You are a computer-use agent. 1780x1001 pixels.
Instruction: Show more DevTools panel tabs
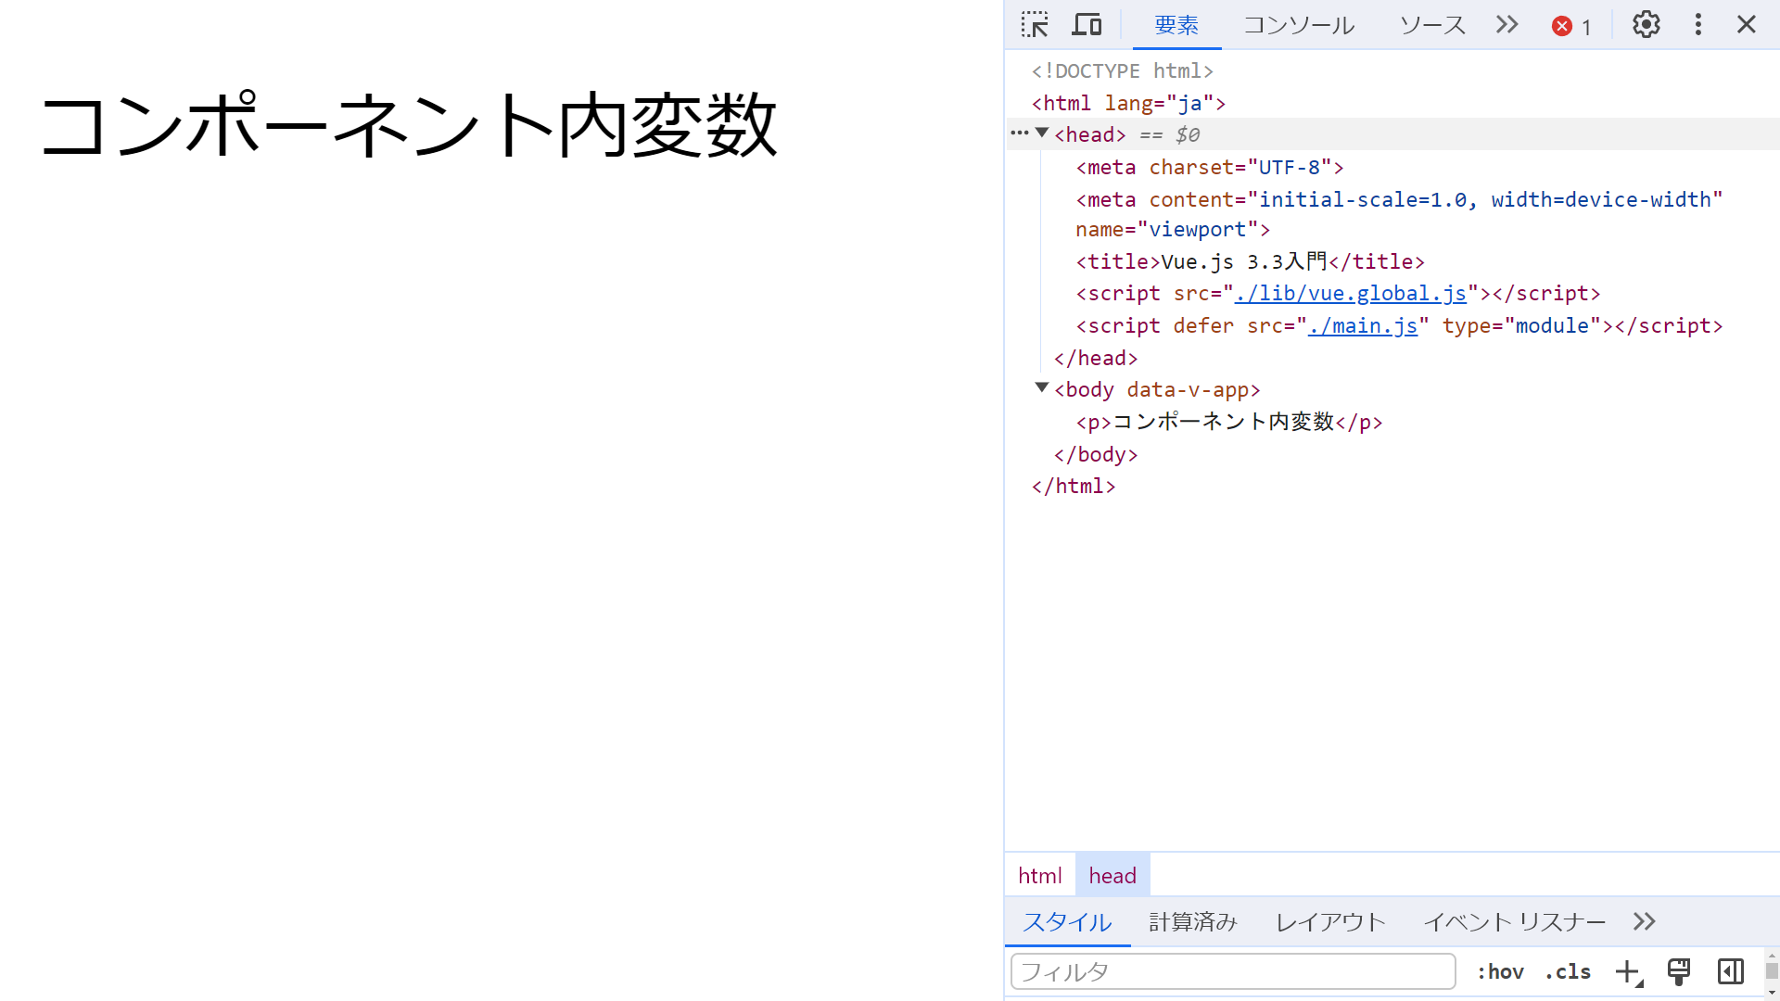pos(1507,25)
